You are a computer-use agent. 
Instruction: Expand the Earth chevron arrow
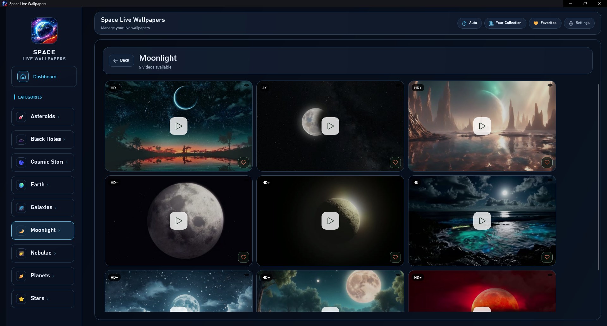pos(48,185)
